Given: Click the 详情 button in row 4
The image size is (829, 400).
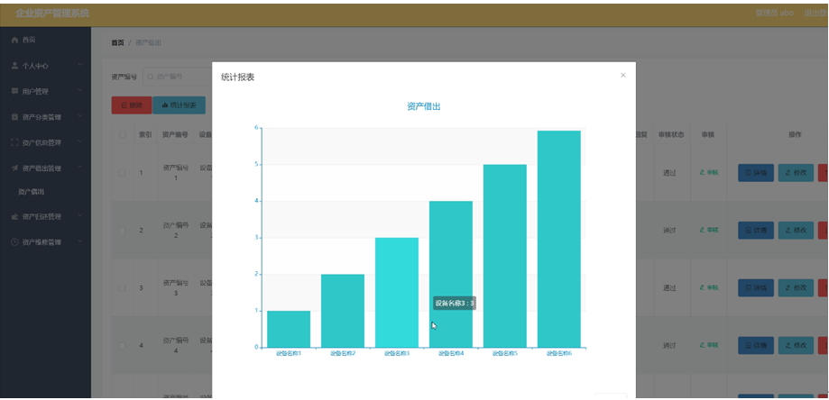Looking at the screenshot, I should pos(756,345).
